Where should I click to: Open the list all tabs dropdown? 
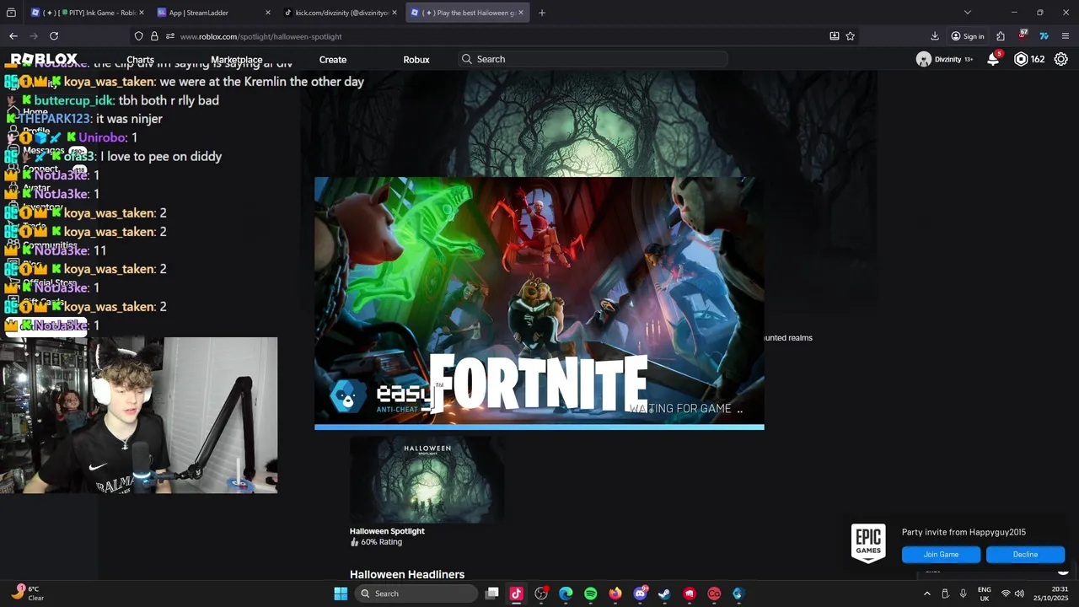[967, 13]
